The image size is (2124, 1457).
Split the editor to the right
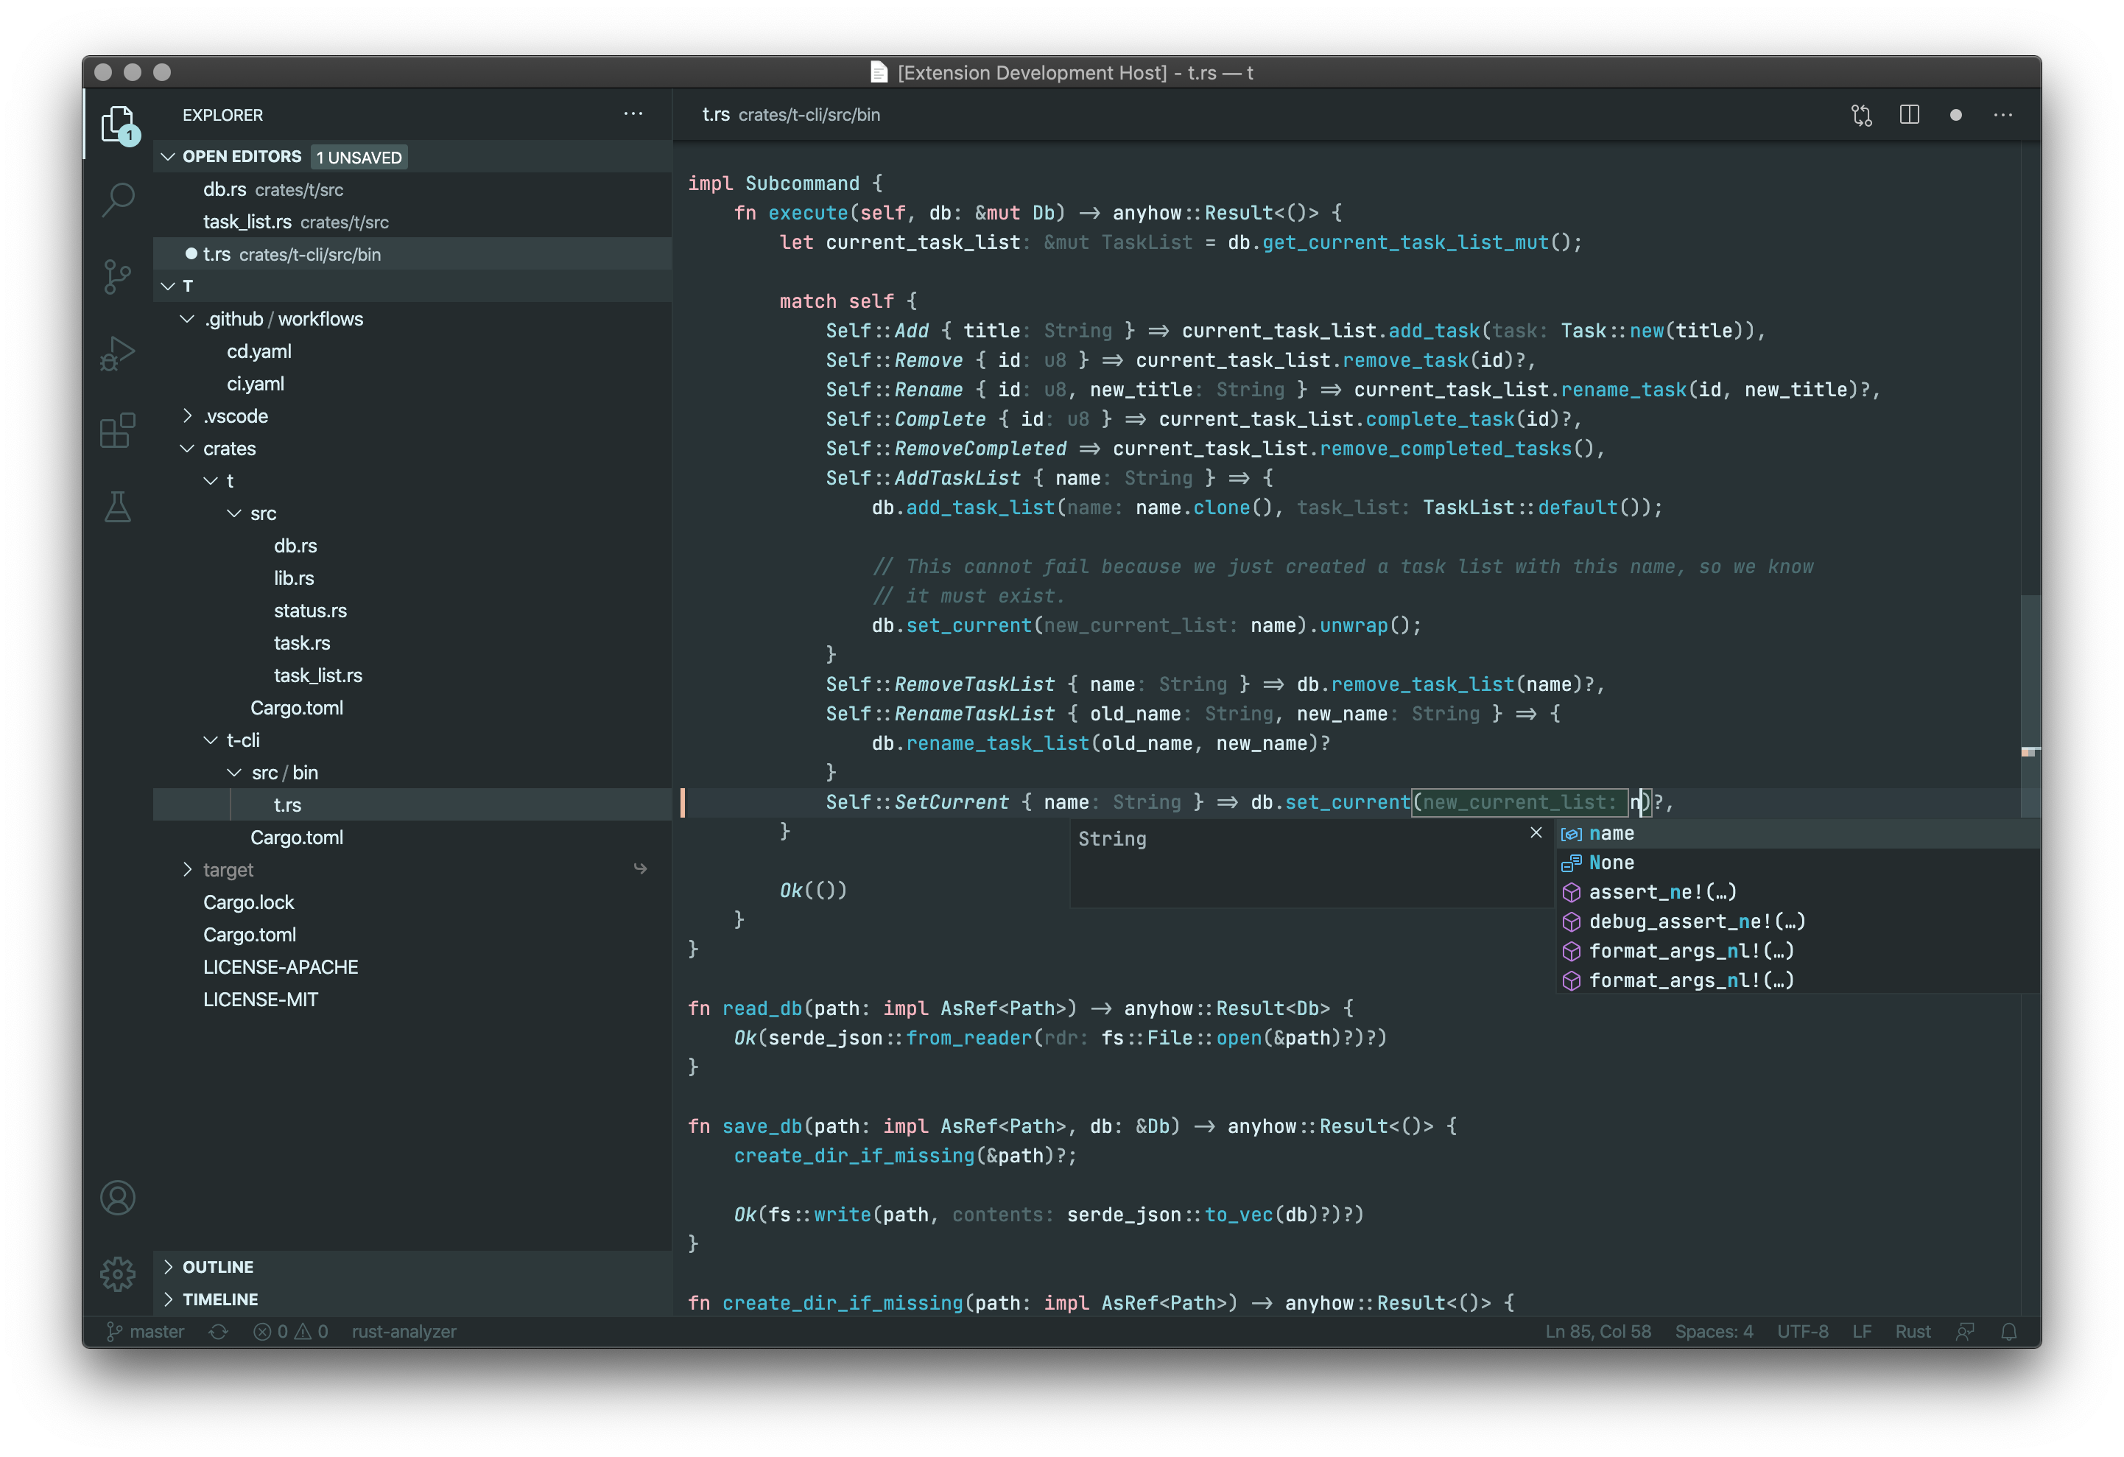1909,115
